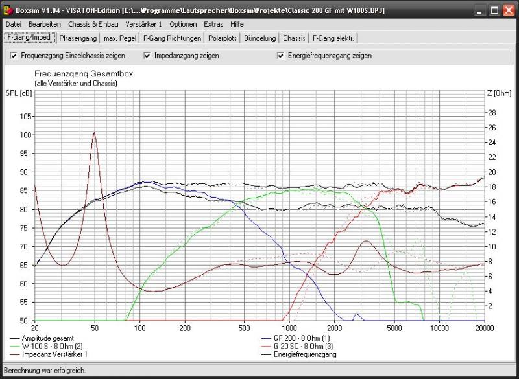Maximize the Boxsim window
The height and width of the screenshot is (379, 519).
(494, 10)
